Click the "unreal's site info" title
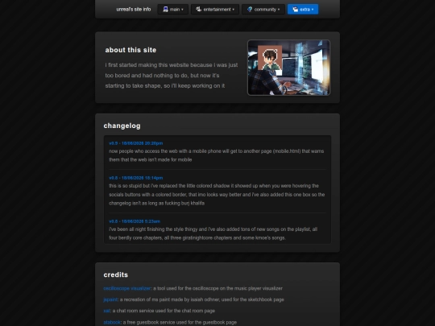This screenshot has width=435, height=326. click(x=134, y=9)
